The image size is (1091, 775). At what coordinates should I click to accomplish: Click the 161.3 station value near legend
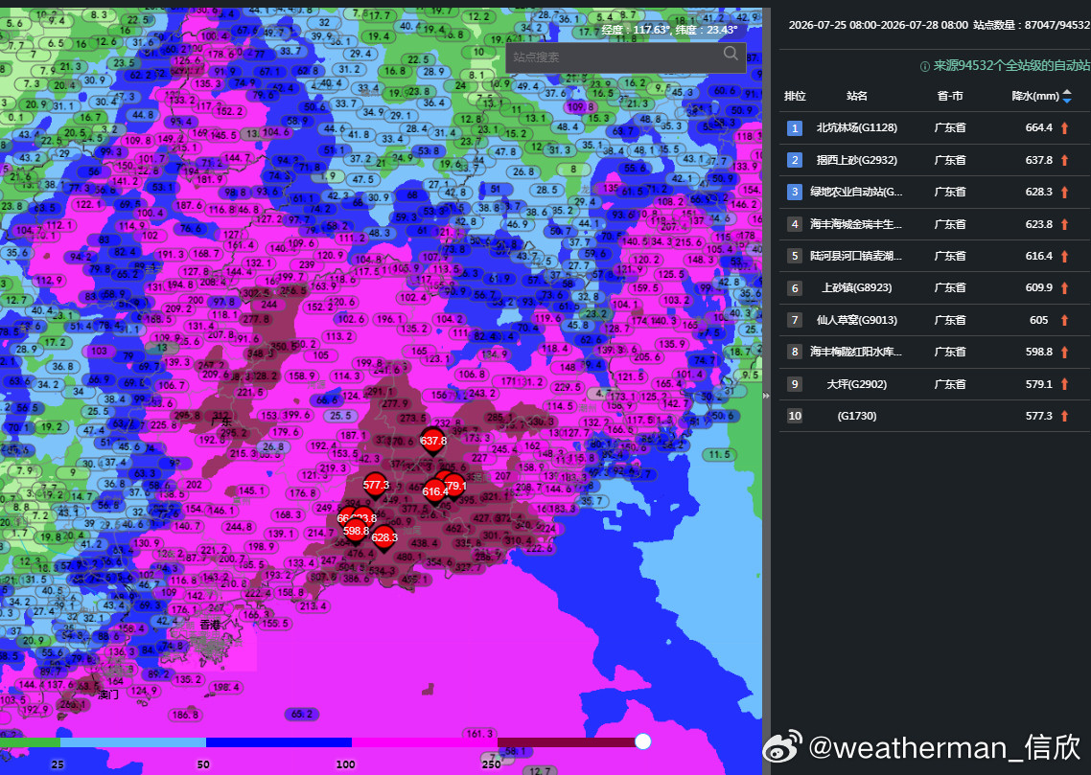479,733
